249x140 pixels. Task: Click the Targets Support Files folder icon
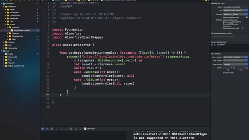pyautogui.click(x=6, y=66)
